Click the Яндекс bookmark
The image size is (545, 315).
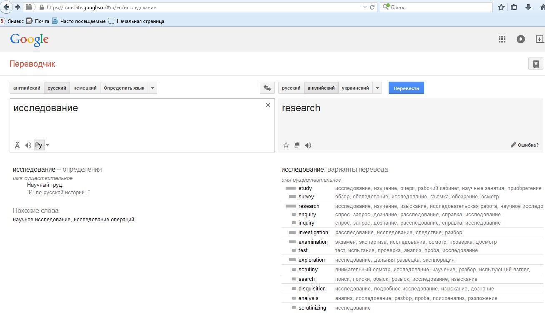click(13, 21)
